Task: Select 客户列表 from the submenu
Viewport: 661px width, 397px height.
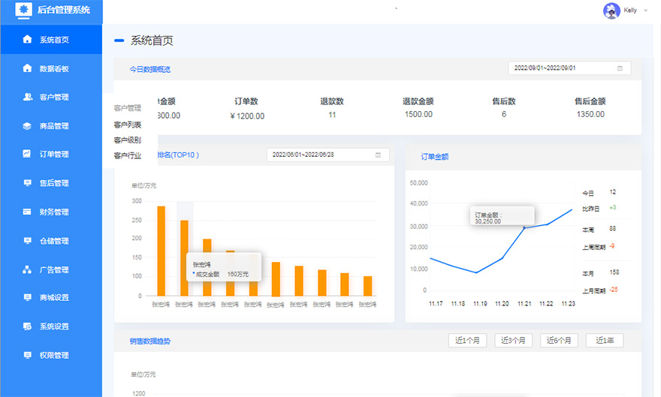Action: click(128, 125)
